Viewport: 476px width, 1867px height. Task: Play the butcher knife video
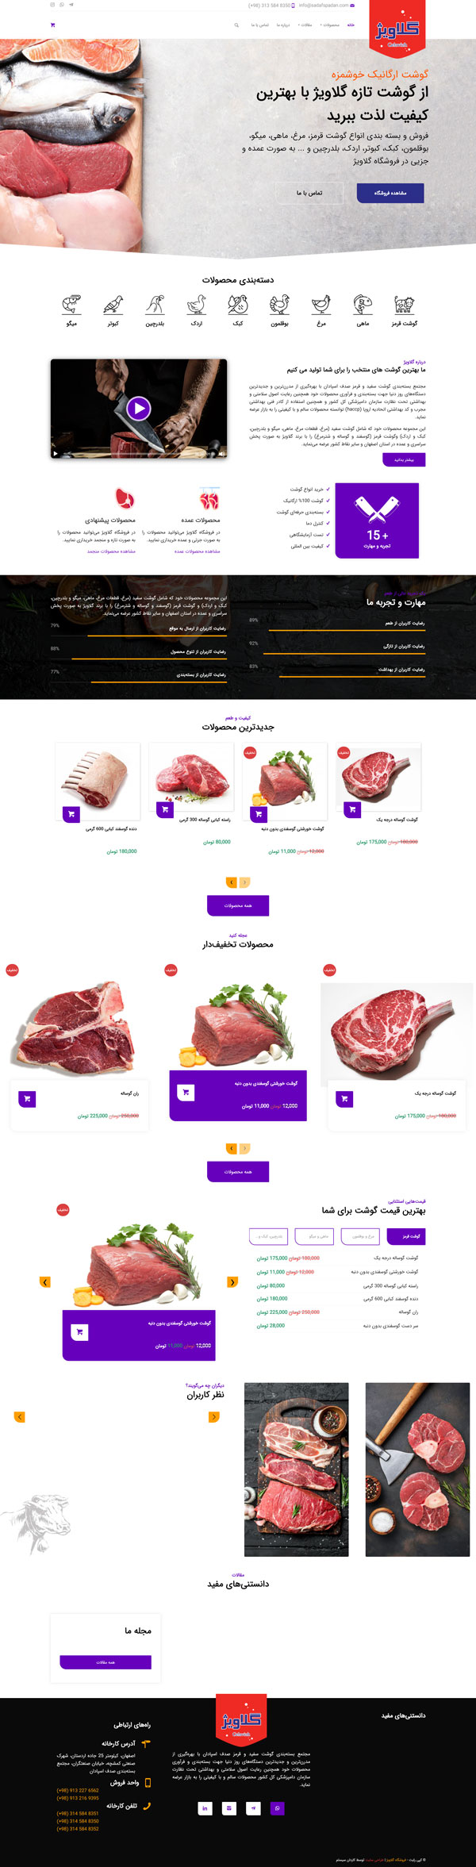(139, 409)
